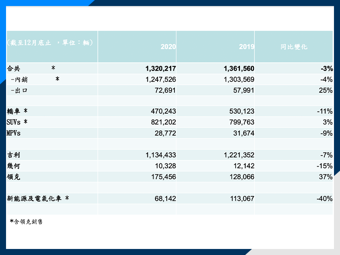
Task: Select Geely value 1,134,433
Action: pos(161,155)
